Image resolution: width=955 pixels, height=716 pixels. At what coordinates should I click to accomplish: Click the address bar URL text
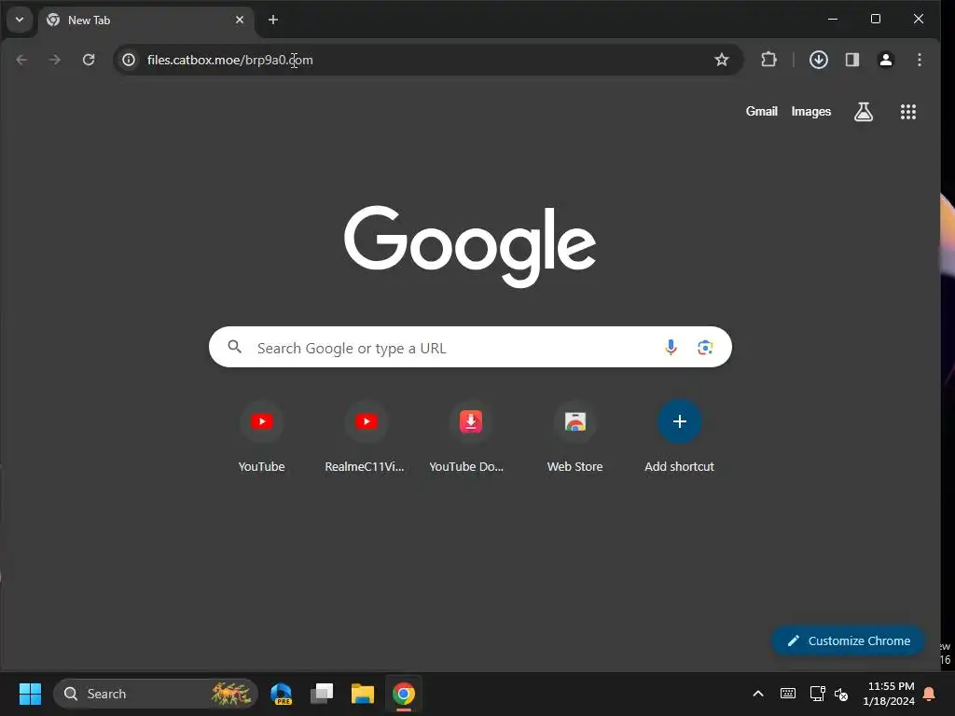[230, 60]
